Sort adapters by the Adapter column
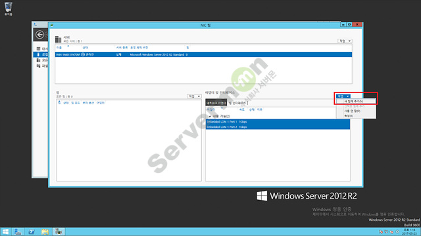The image size is (421, 236). (210, 109)
